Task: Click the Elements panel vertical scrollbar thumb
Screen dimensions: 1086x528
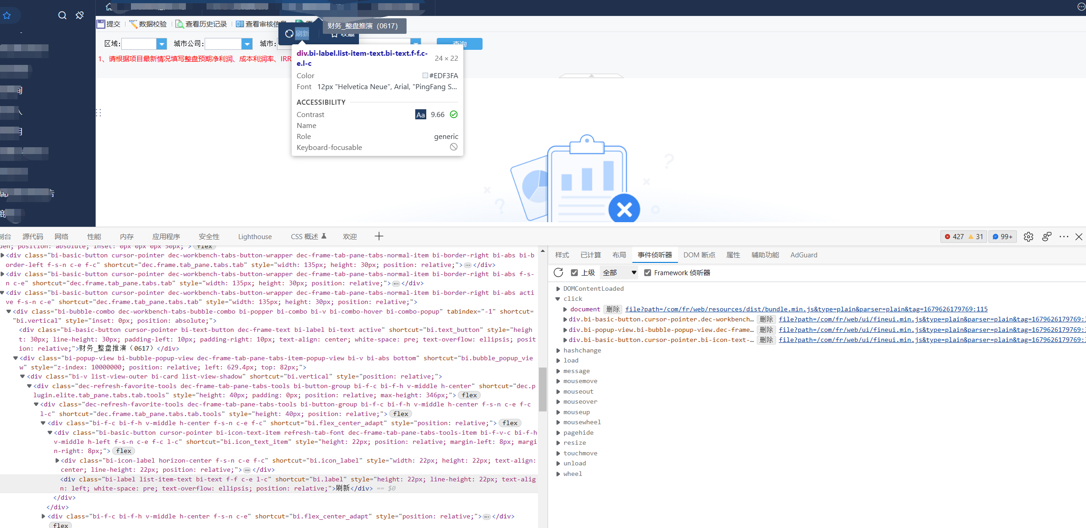Action: 543,389
